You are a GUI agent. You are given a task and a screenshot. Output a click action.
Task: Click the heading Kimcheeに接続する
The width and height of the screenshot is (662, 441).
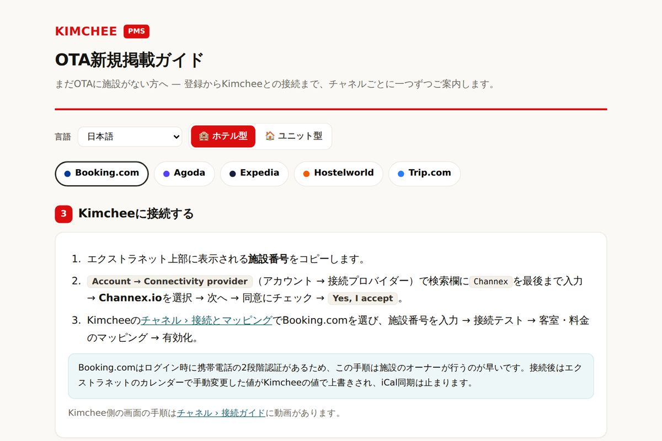coord(136,214)
